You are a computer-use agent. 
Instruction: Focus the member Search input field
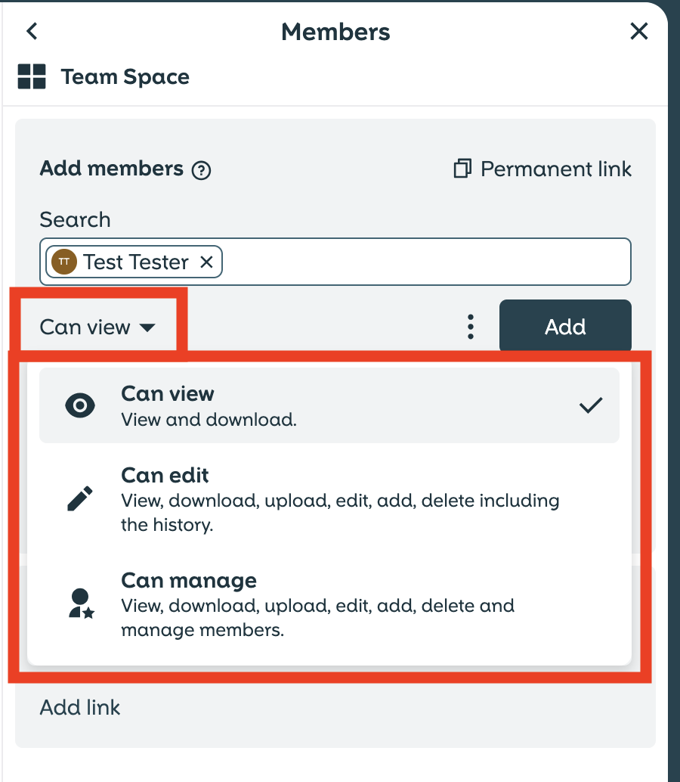click(x=423, y=262)
